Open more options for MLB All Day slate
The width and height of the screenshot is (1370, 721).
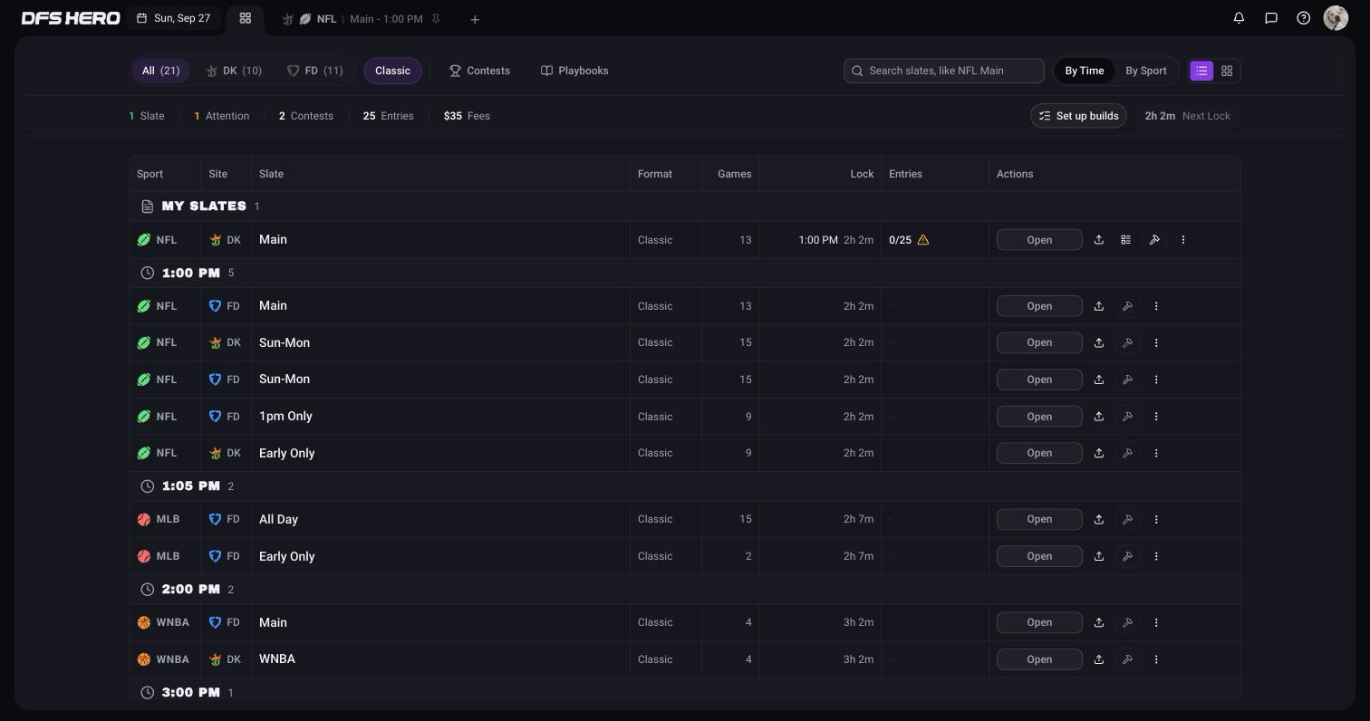tap(1156, 519)
